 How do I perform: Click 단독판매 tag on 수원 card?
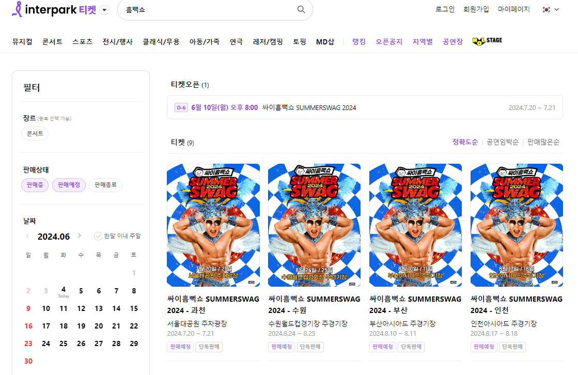310,347
